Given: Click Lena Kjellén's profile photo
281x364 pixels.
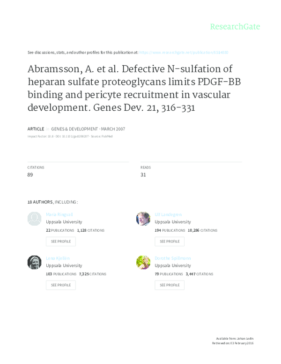Looking at the screenshot, I should 35,263.
